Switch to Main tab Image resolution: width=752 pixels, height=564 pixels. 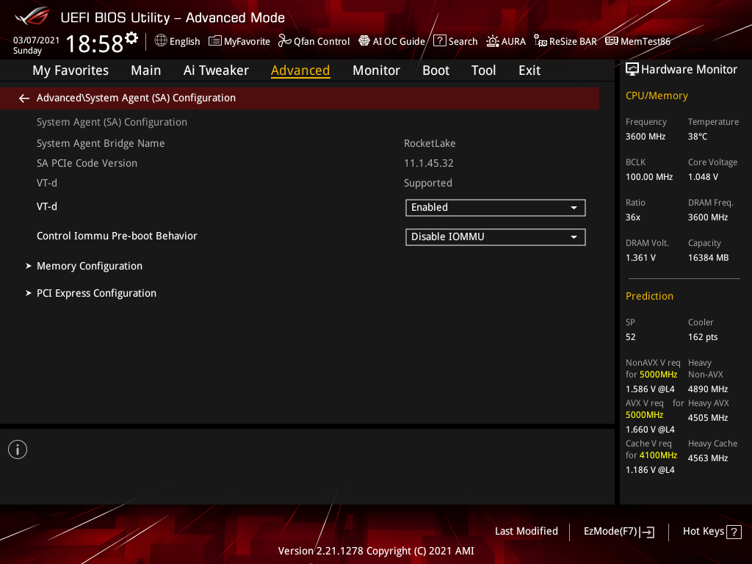(146, 70)
